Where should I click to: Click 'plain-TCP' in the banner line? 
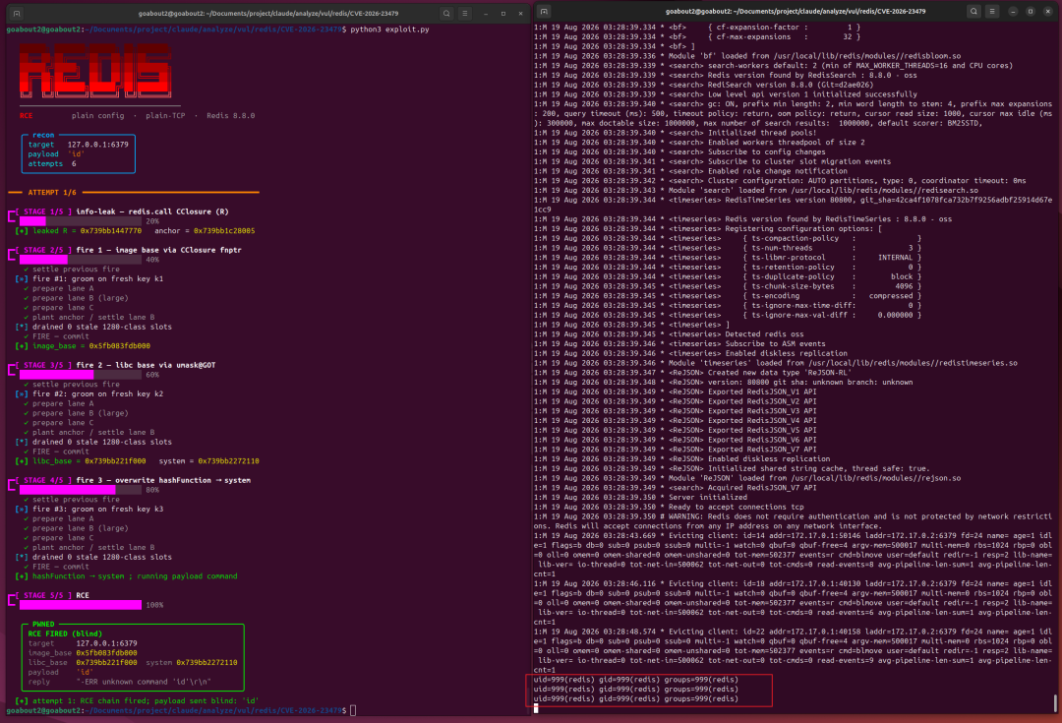pos(165,116)
